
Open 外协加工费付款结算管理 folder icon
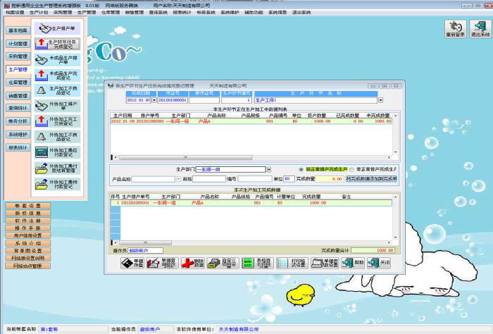[x=41, y=168]
